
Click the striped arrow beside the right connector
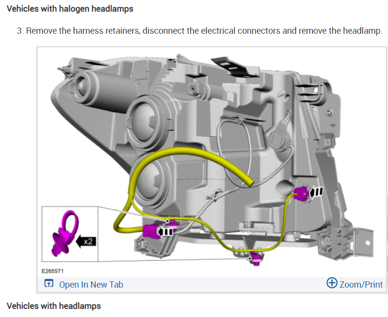pos(316,192)
